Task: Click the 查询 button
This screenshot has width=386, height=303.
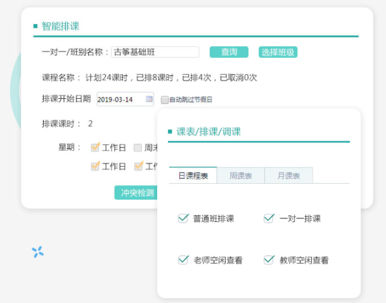Action: (x=229, y=52)
